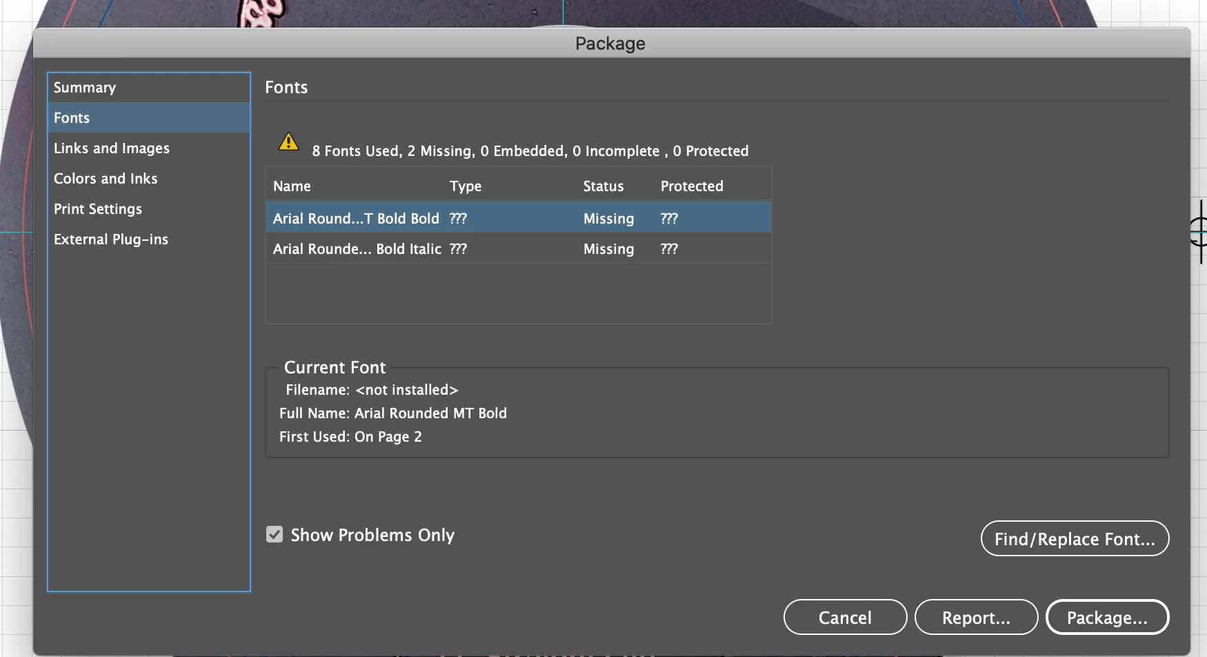Cancel the Package dialog
Screen dimensions: 1207x657
click(845, 617)
